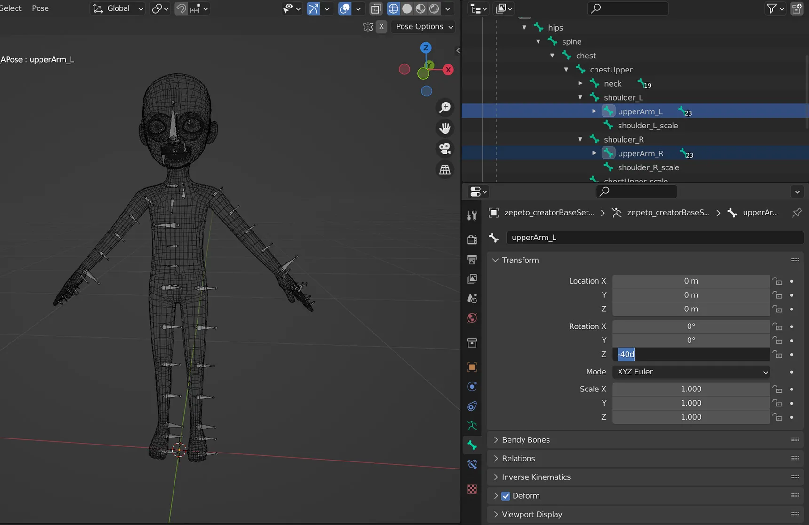Open the View Layer properties tab
The width and height of the screenshot is (809, 525).
[x=472, y=279]
